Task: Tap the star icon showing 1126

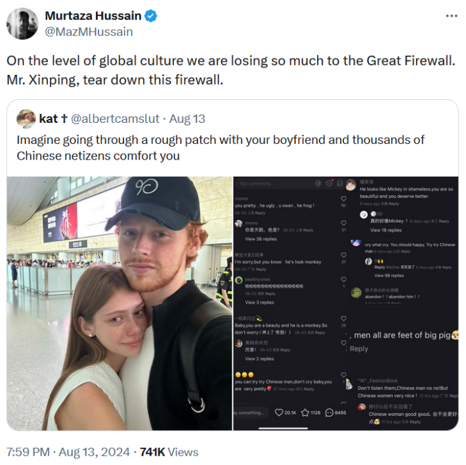Action: tap(305, 412)
